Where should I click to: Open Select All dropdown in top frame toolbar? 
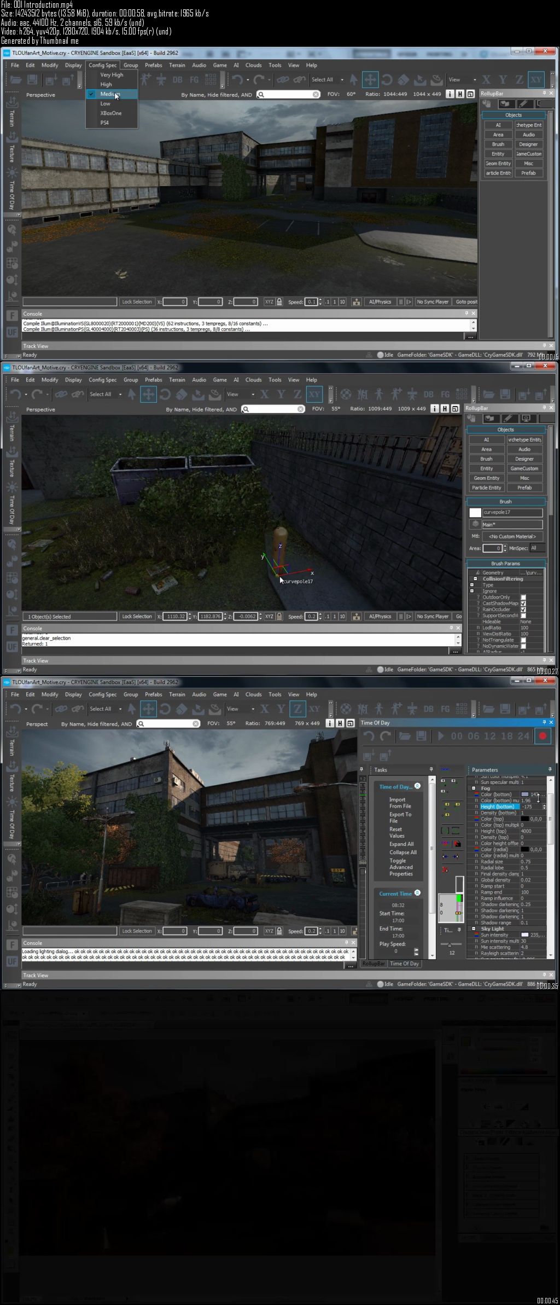[x=328, y=80]
